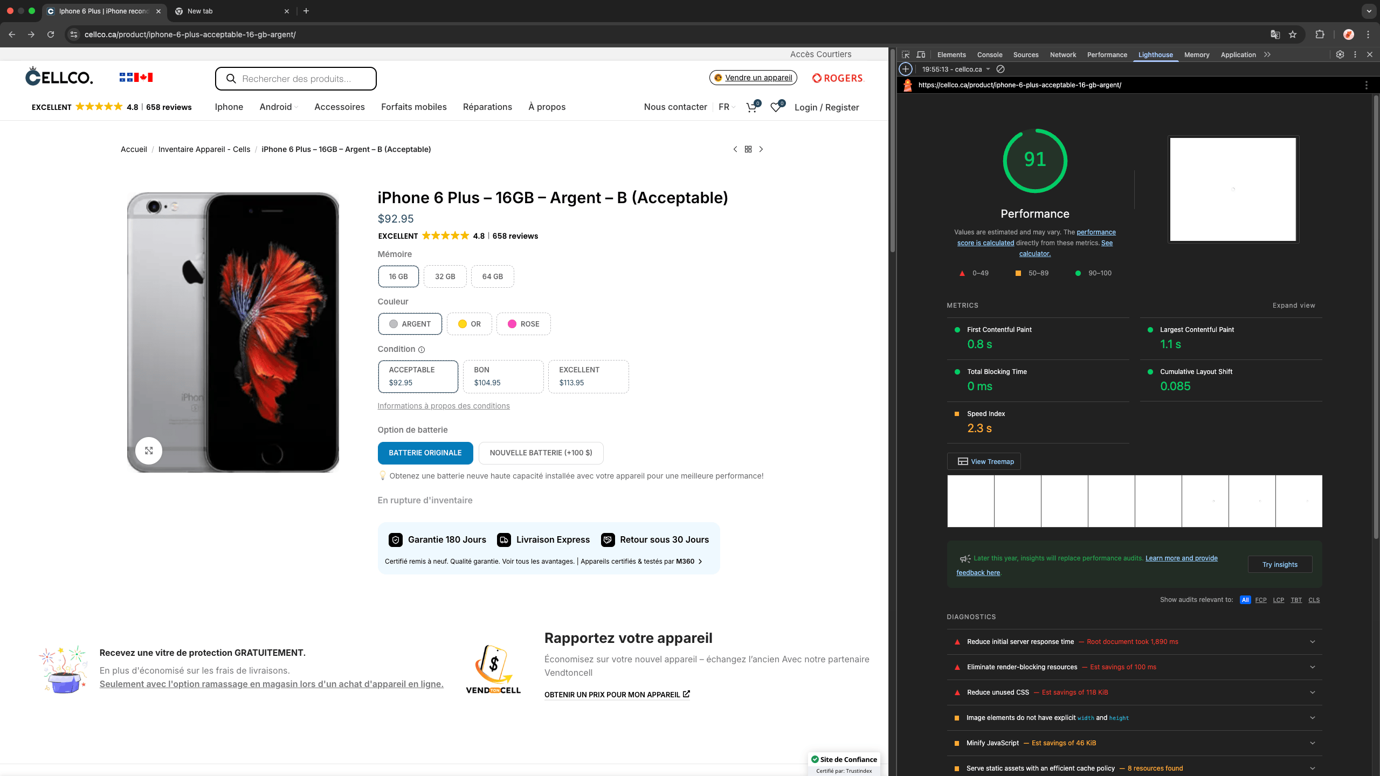This screenshot has width=1380, height=776.
Task: Open the Android menu dropdown
Action: (278, 107)
